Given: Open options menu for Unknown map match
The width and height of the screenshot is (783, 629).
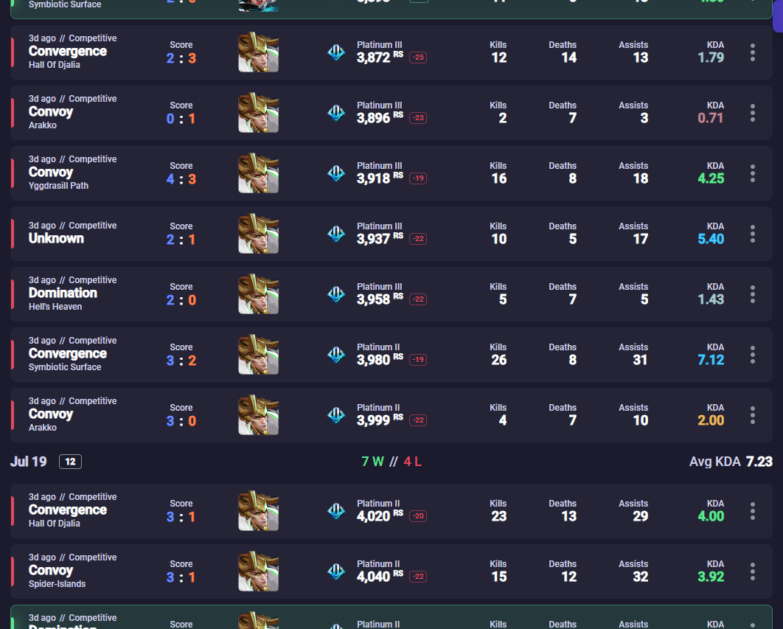Looking at the screenshot, I should click(x=753, y=234).
